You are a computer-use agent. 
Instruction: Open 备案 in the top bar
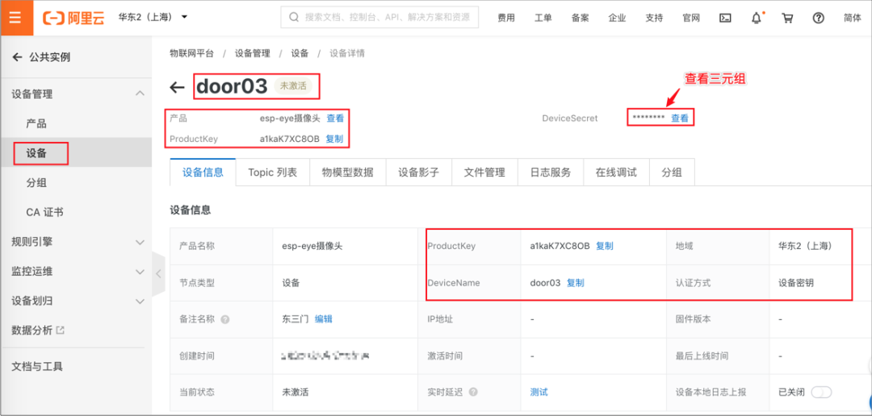(580, 18)
